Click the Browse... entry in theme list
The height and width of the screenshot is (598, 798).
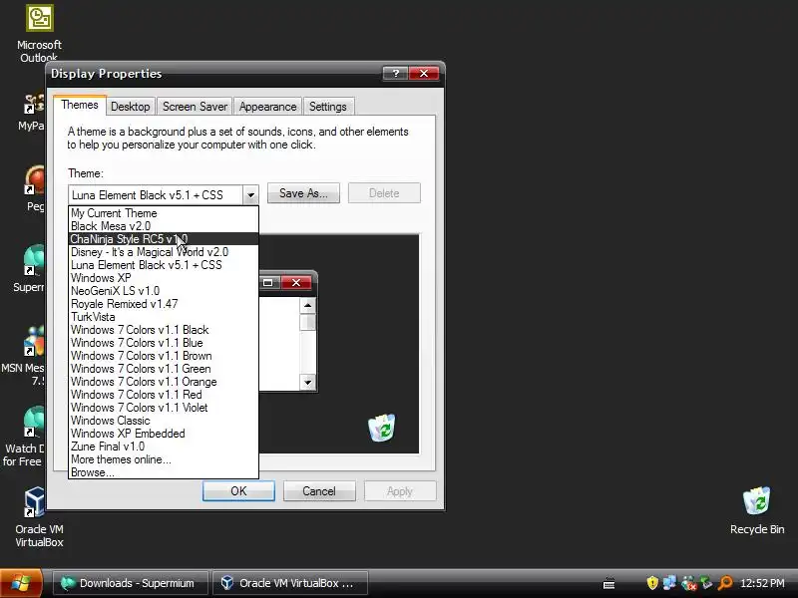164,472
